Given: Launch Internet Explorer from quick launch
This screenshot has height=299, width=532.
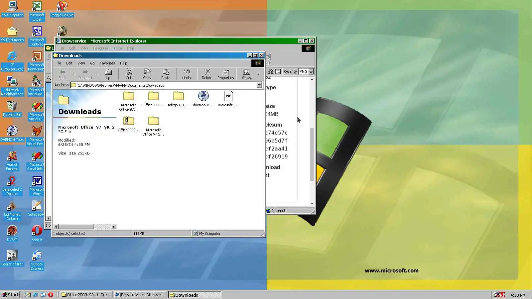Looking at the screenshot, I should tap(35, 295).
